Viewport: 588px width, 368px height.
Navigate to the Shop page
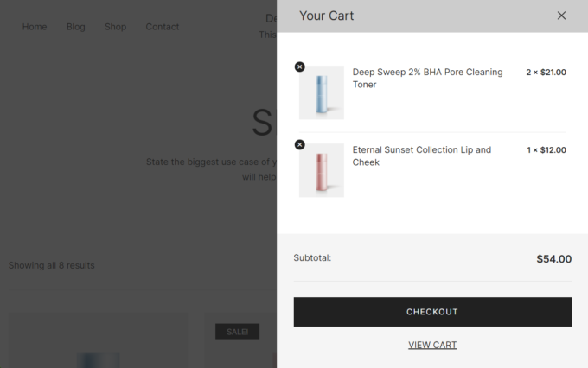click(x=115, y=27)
